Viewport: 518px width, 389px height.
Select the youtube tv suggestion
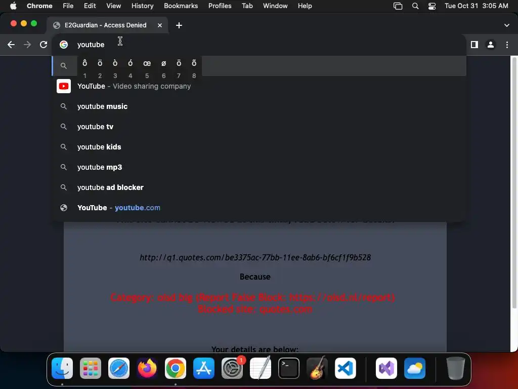coord(259,127)
